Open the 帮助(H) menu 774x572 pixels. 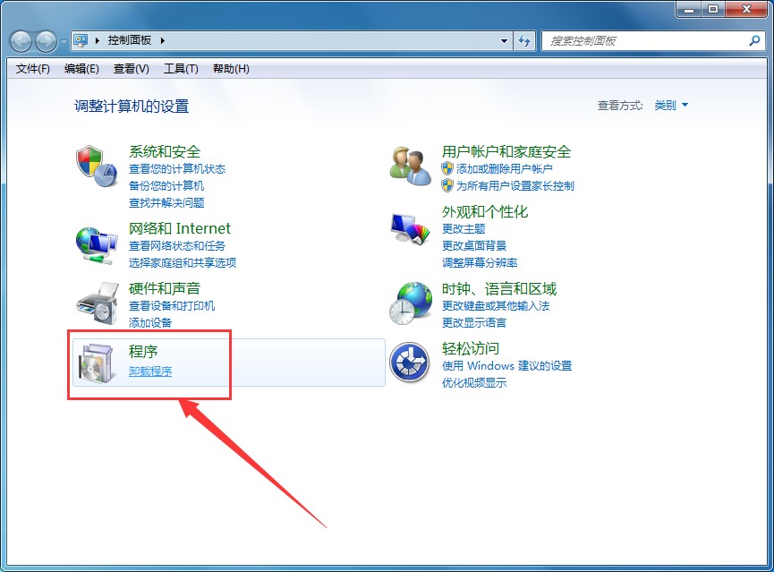[x=231, y=69]
